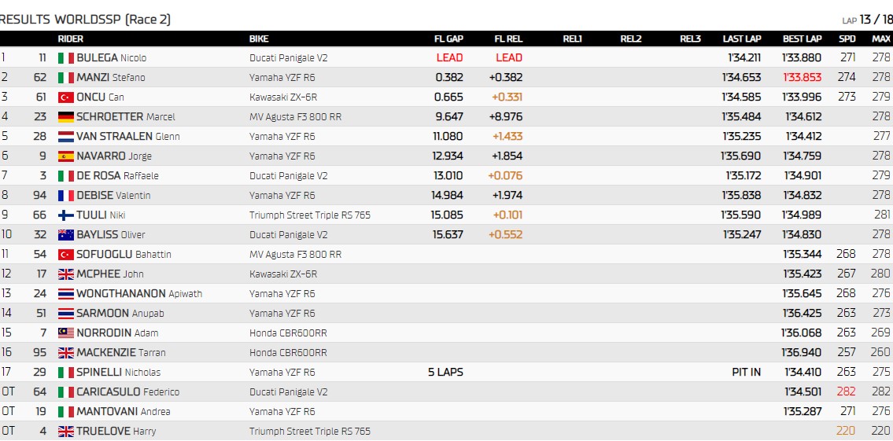893x441 pixels.
Task: Click the Thai flag next to WONGTHANANON Apiwath
Action: point(65,293)
